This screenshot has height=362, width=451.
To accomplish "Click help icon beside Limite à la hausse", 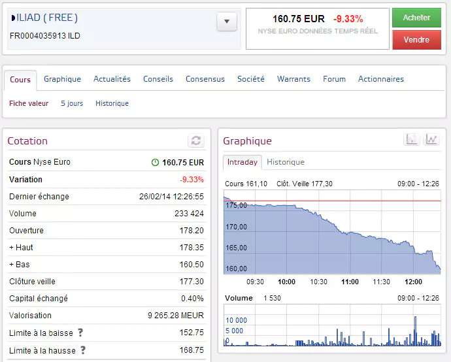I will pyautogui.click(x=82, y=350).
